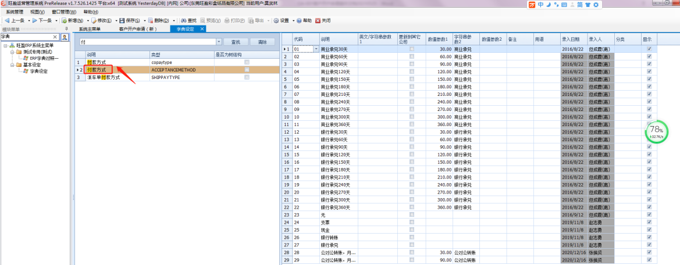
Task: Select the 派车单付款方式 SHIPPAYTYPE row
Action: (x=177, y=77)
